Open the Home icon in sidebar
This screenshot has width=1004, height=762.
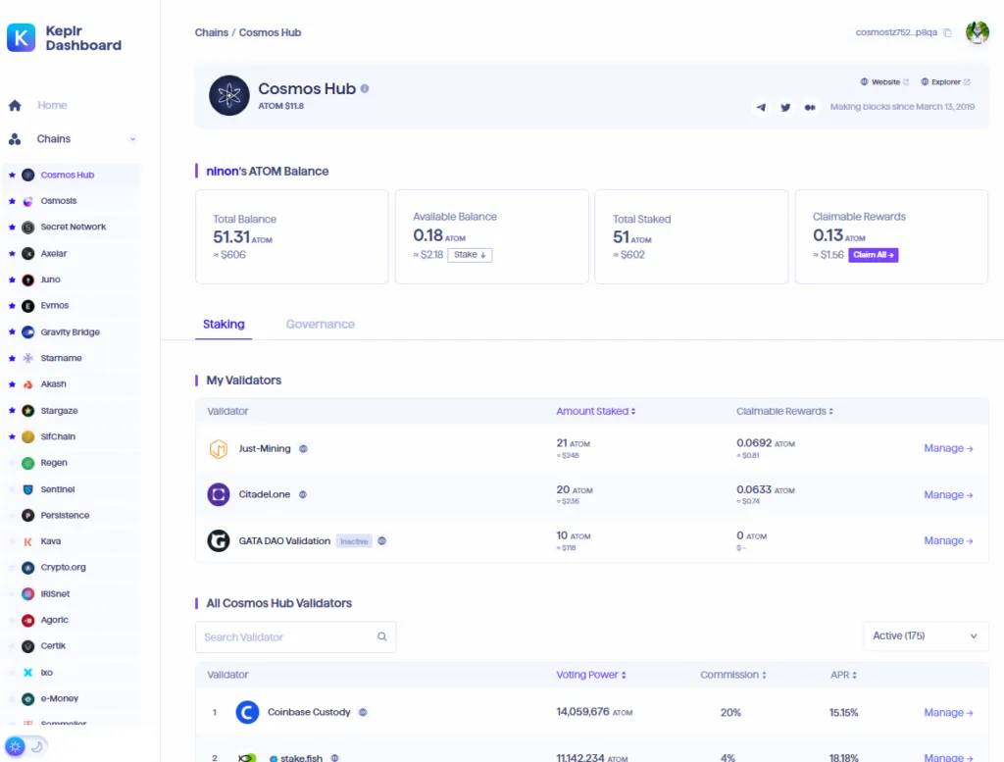coord(15,106)
